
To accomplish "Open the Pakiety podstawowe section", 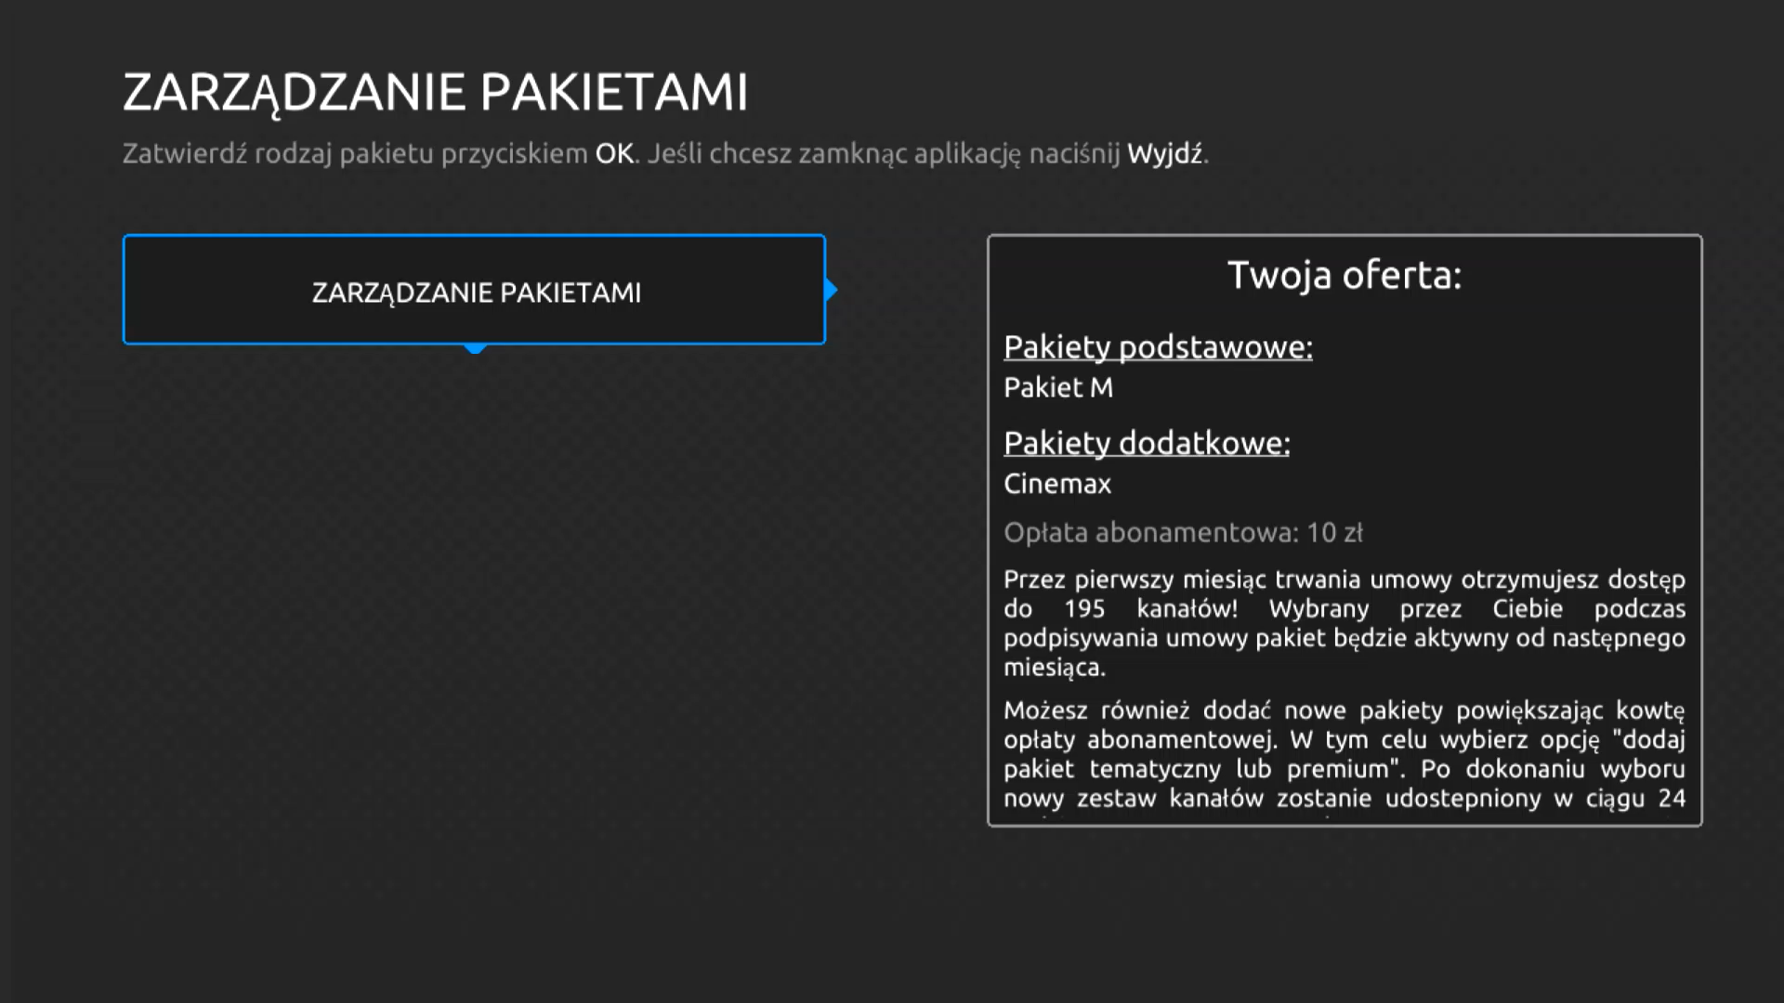I will pyautogui.click(x=1157, y=346).
